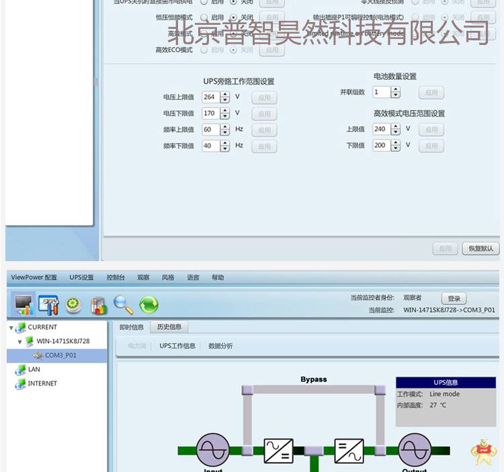This screenshot has width=504, height=472.
Task: Click the 电压上限值 field showing 264
Action: [x=211, y=97]
